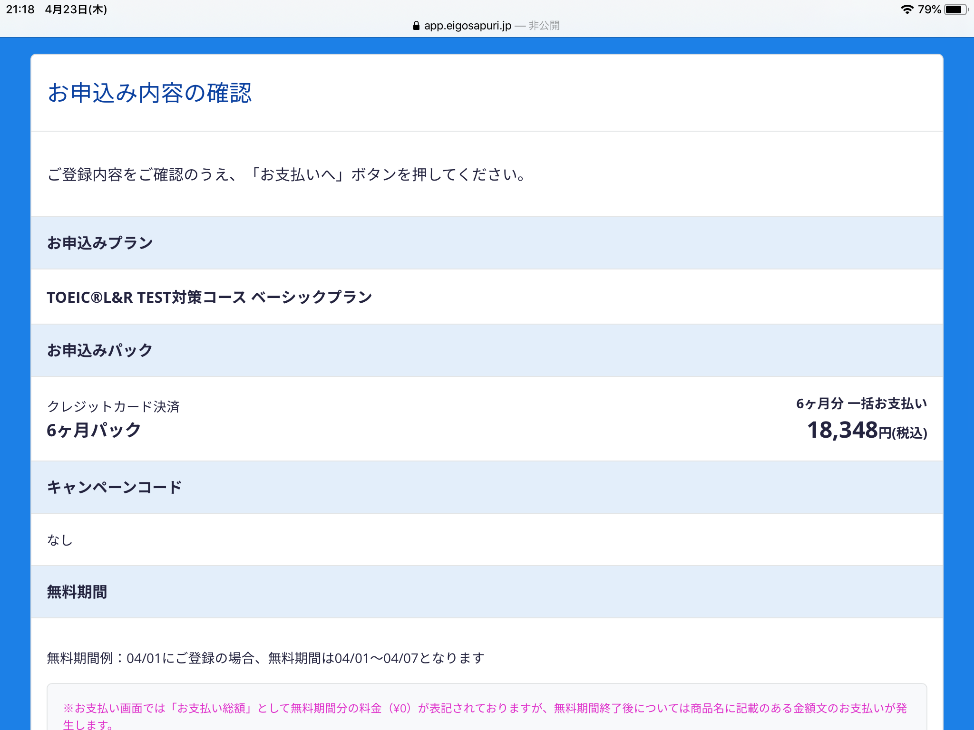974x730 pixels.
Task: Tap the 無料期間 section header
Action: (x=487, y=592)
